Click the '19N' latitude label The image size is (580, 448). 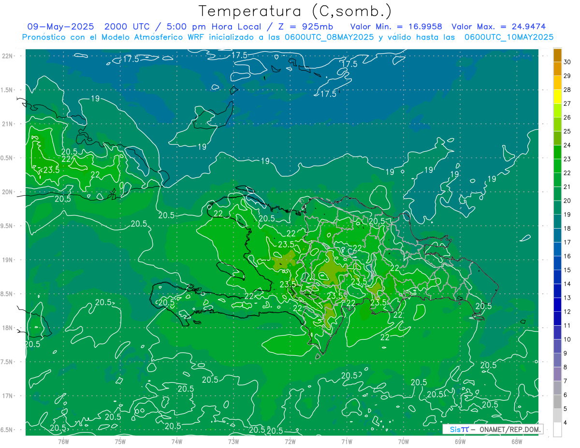click(x=8, y=260)
